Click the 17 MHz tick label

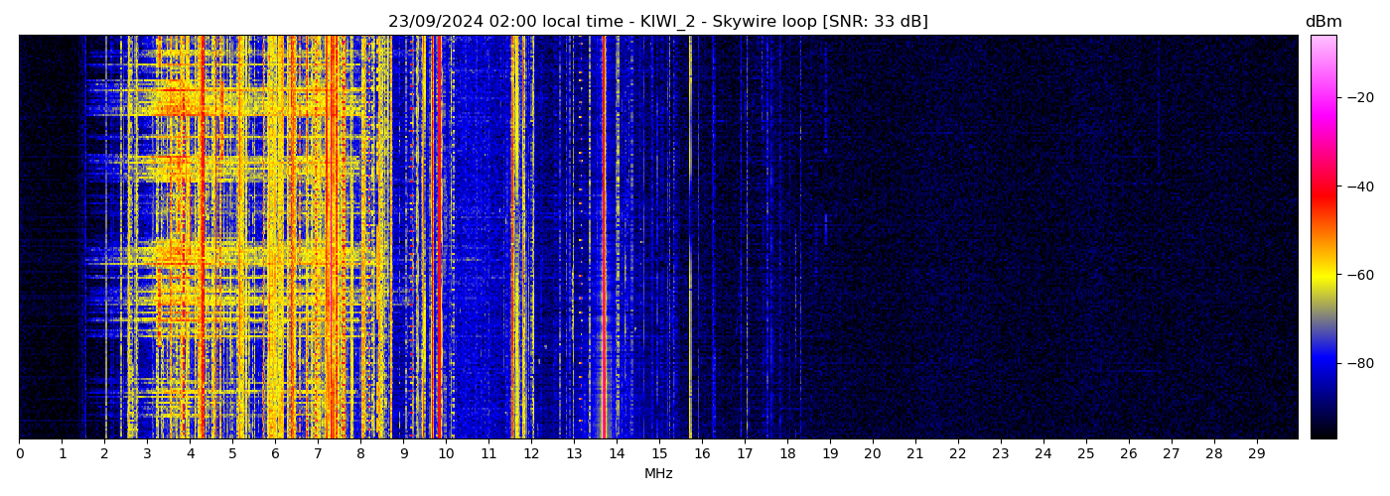click(745, 454)
